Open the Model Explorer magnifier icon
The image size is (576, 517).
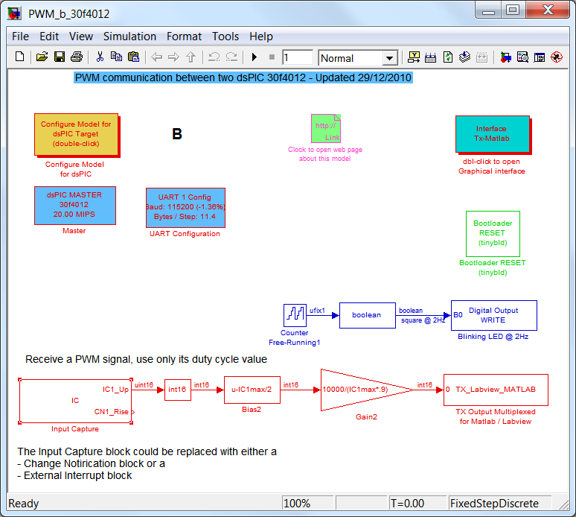tap(522, 57)
